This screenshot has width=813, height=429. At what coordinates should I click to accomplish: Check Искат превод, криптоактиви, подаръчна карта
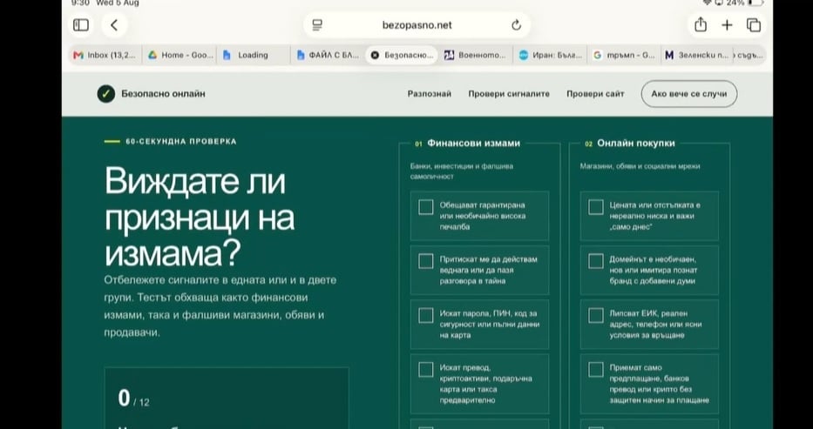426,369
